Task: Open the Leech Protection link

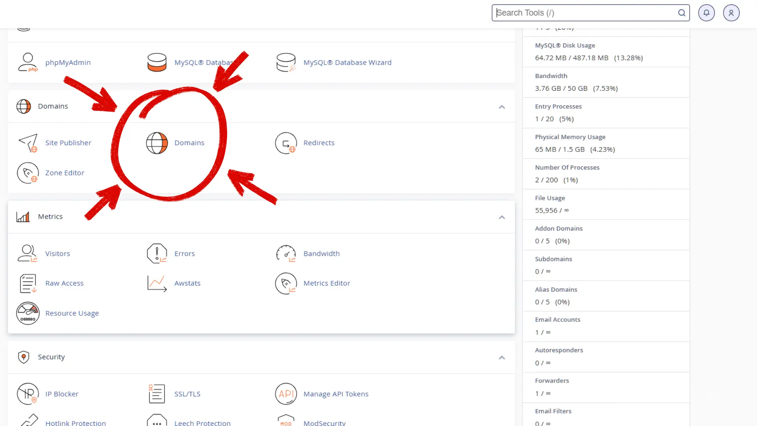Action: pyautogui.click(x=202, y=423)
